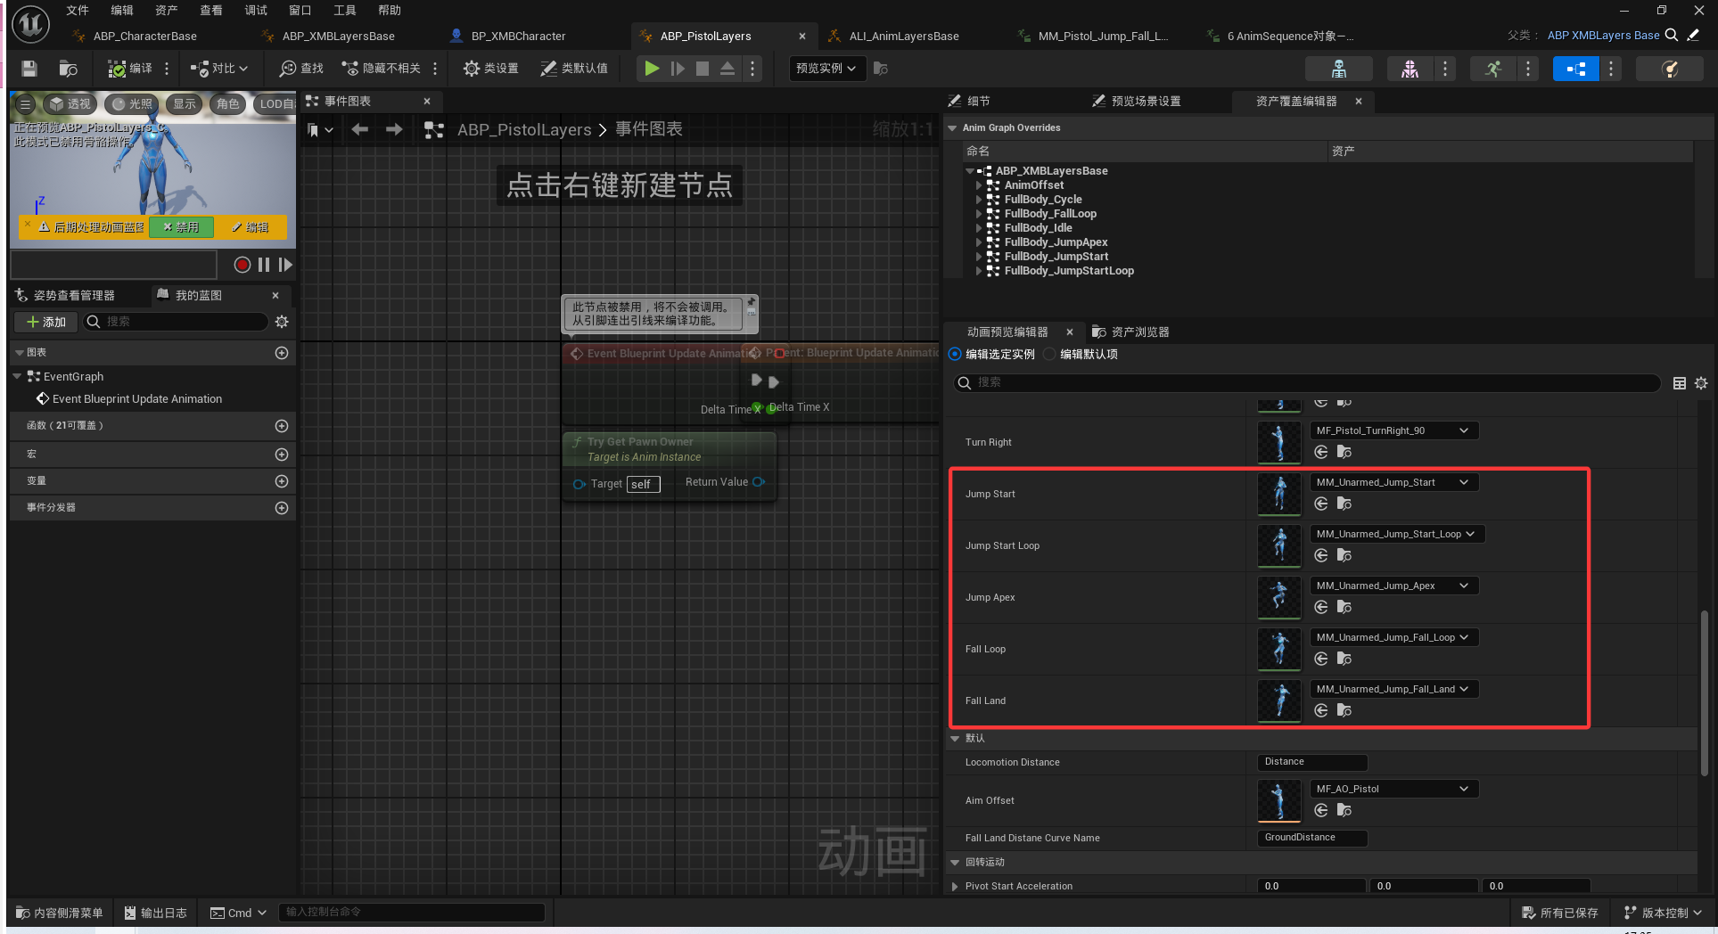The height and width of the screenshot is (934, 1718).
Task: Open the Show (显示) viewport menu
Action: (185, 104)
